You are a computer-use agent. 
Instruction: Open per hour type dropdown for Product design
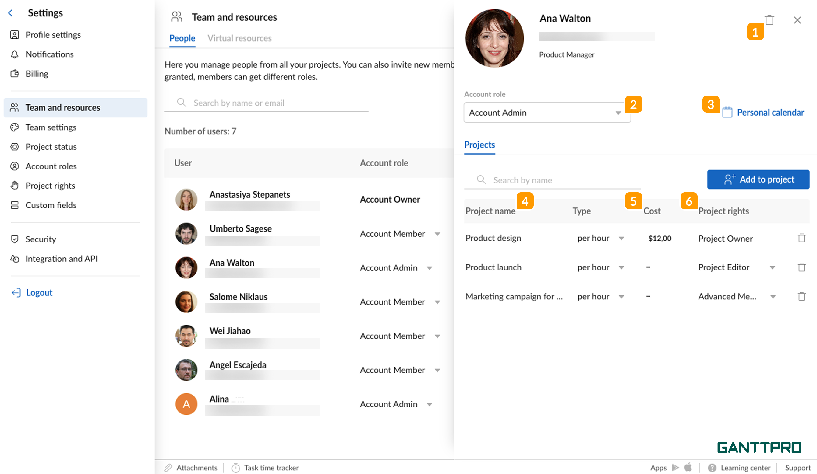click(621, 238)
